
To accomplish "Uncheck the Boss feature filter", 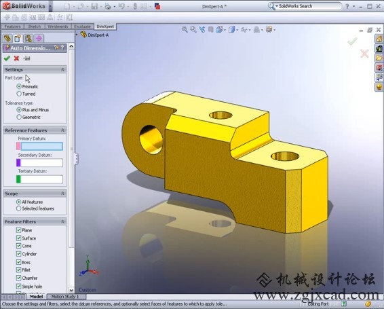I will [x=18, y=262].
